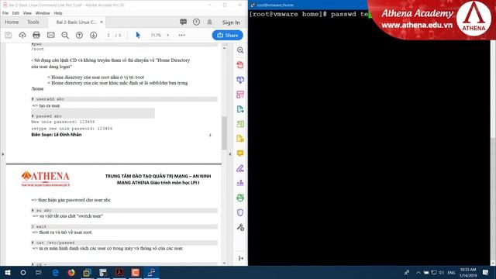Viewport: 496px width, 279px height.
Task: Open the Windows Start menu
Action: [8, 272]
